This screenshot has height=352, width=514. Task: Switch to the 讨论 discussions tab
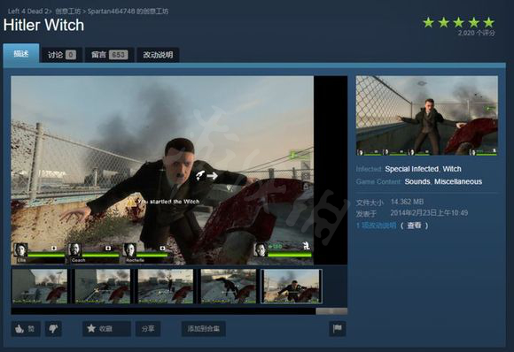coord(62,55)
